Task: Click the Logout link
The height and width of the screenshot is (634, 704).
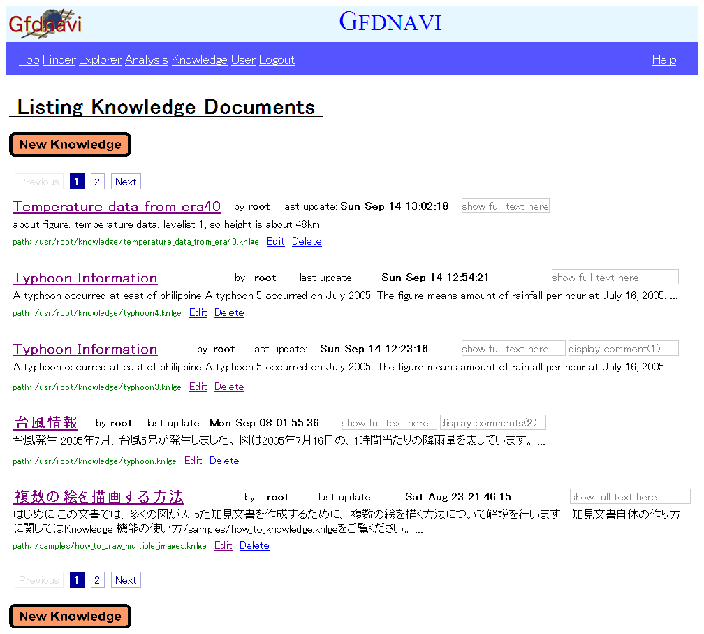Action: click(277, 60)
